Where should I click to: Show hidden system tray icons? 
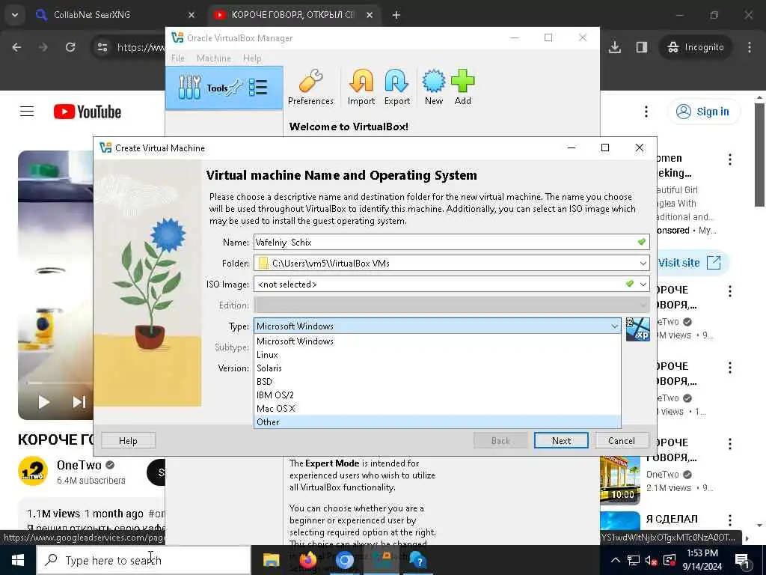pos(616,560)
